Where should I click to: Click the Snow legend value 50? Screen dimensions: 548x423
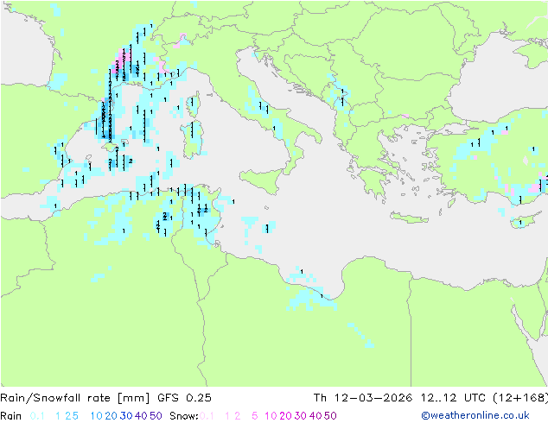(330, 416)
